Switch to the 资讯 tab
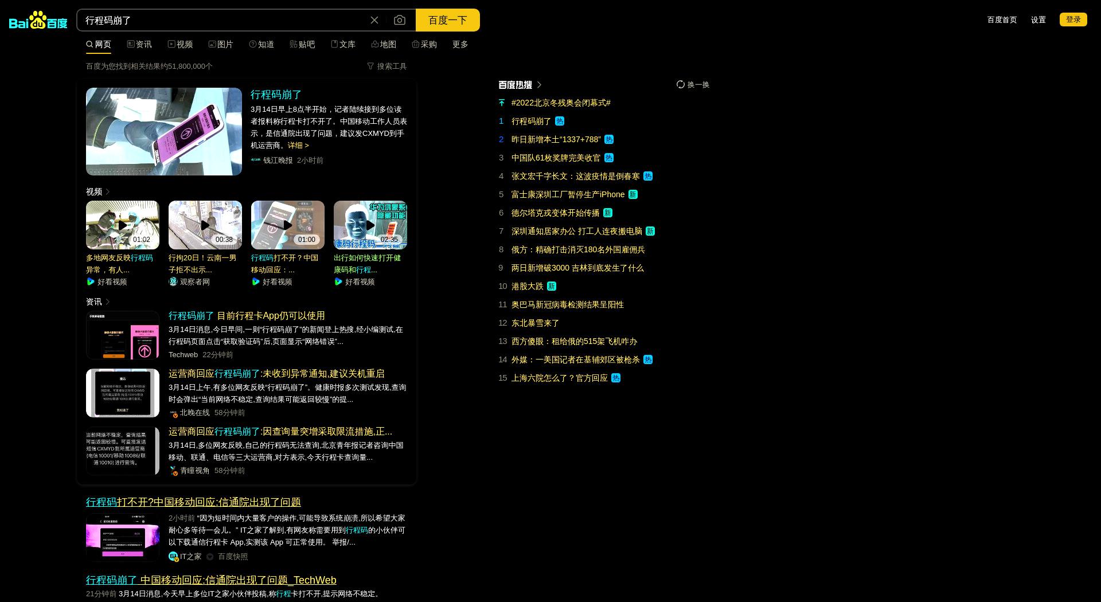The height and width of the screenshot is (602, 1101). tap(139, 44)
